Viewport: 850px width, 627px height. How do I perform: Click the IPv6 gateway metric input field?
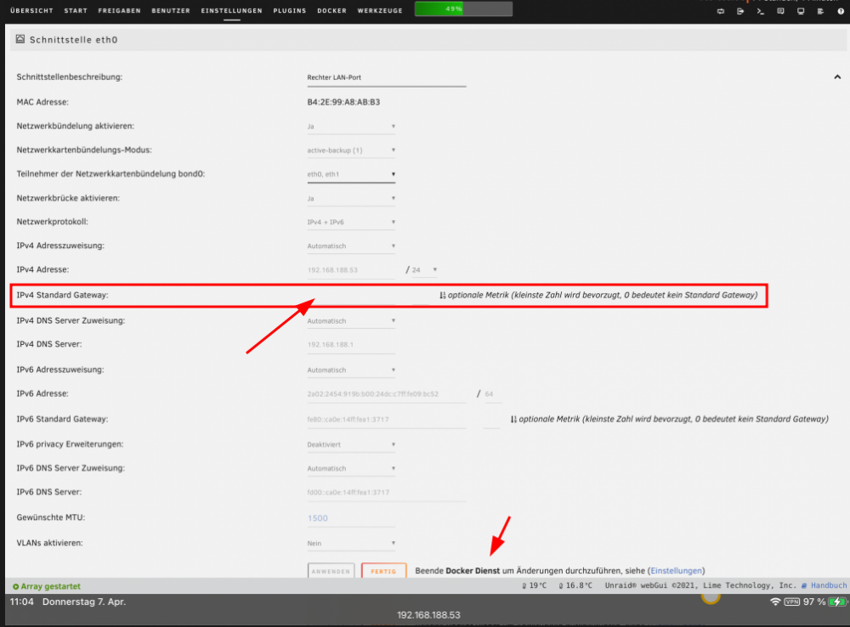coord(491,420)
